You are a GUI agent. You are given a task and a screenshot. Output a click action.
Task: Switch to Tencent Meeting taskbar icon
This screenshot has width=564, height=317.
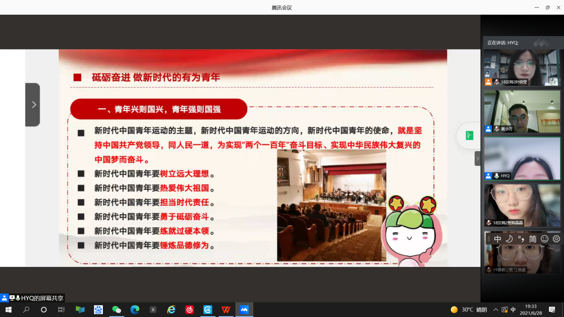tap(244, 310)
